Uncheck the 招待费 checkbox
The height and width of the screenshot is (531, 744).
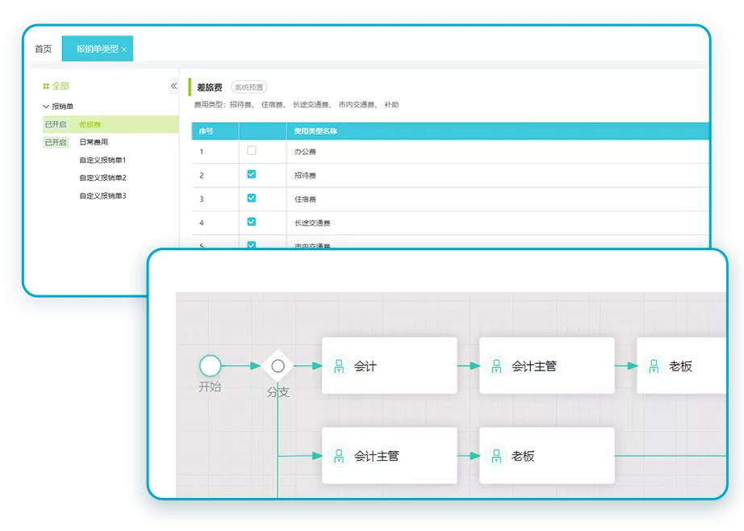coord(252,174)
